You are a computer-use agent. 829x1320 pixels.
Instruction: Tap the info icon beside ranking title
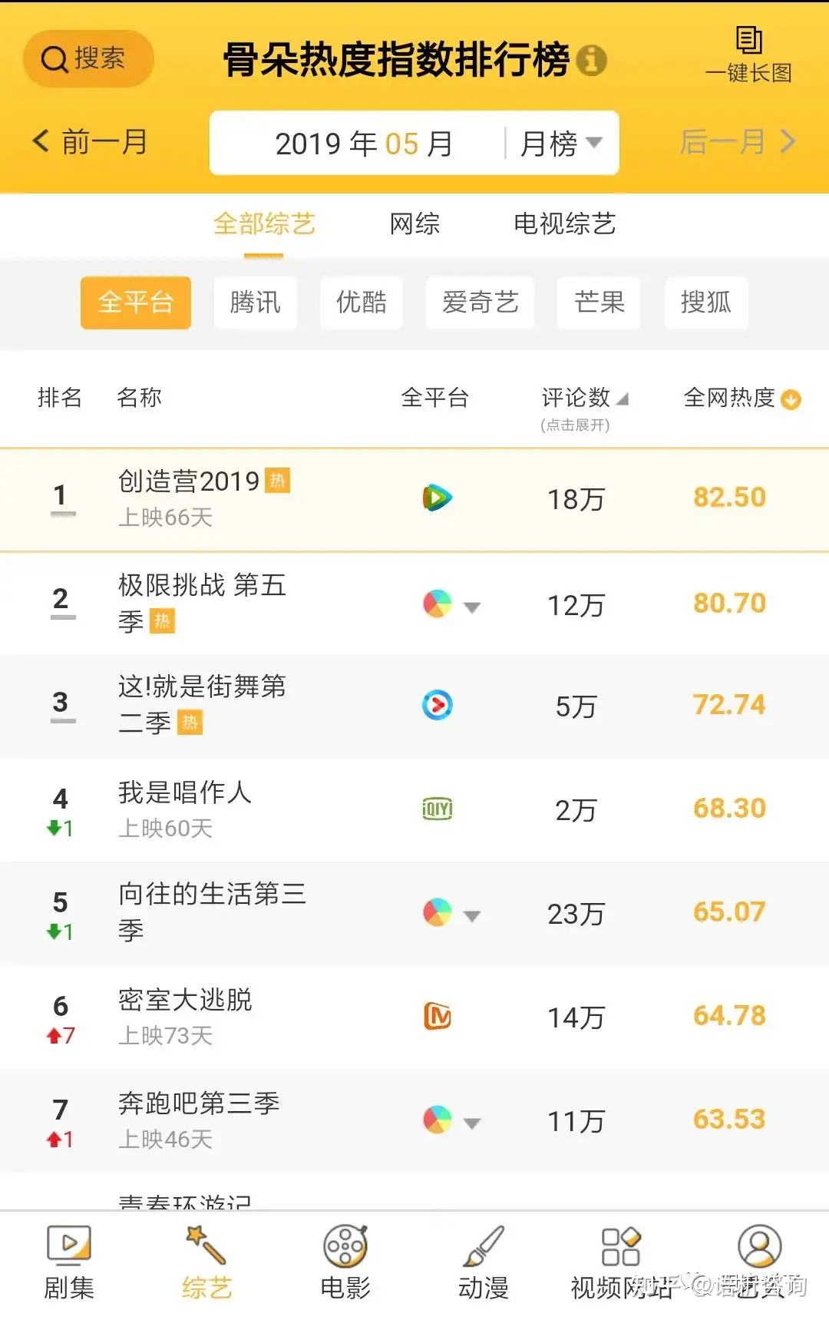(x=591, y=60)
